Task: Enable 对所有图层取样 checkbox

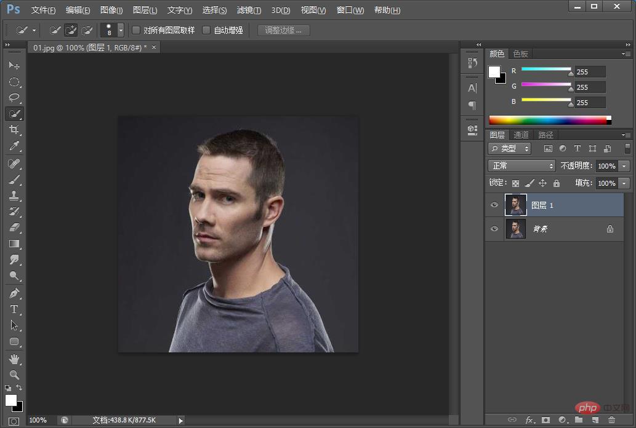Action: click(x=137, y=30)
